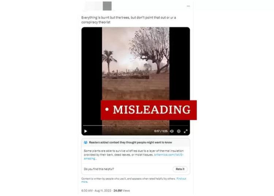Image resolution: width=274 pixels, height=196 pixels.
Task: Click the red MISLEADING banner
Action: pos(149,110)
